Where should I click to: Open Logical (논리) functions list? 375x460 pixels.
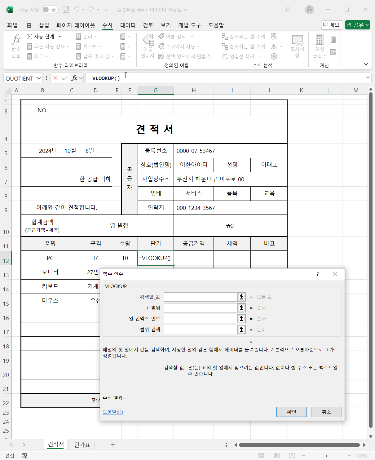point(86,37)
